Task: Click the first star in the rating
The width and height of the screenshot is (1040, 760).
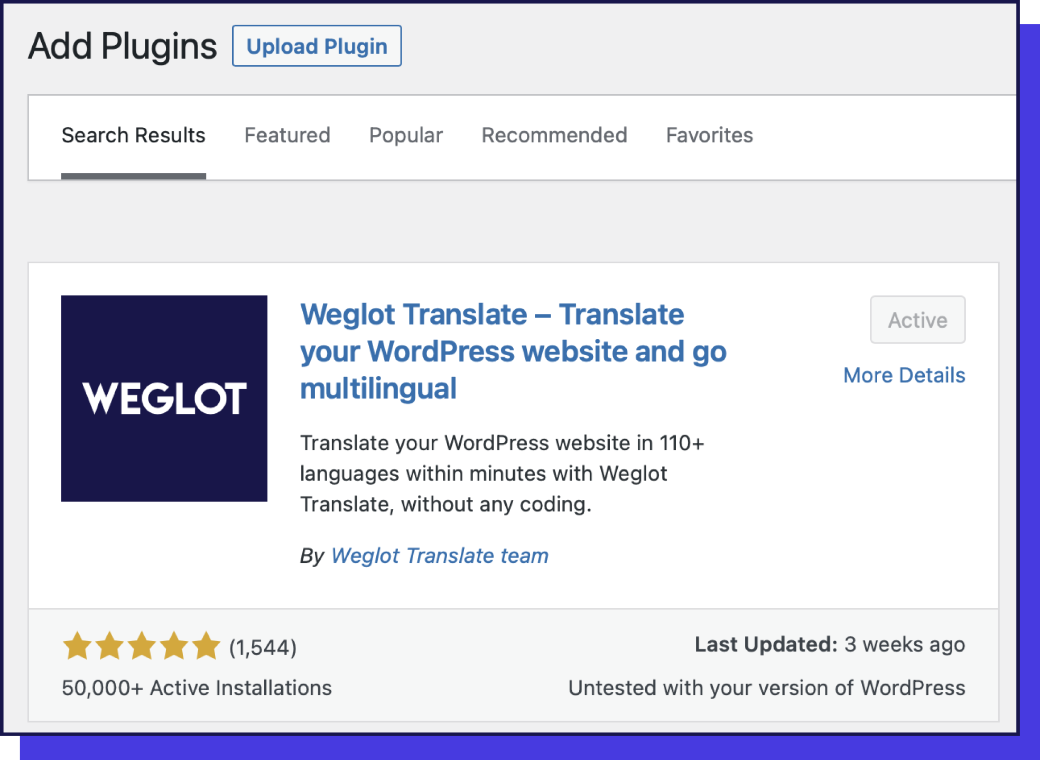Action: point(76,646)
